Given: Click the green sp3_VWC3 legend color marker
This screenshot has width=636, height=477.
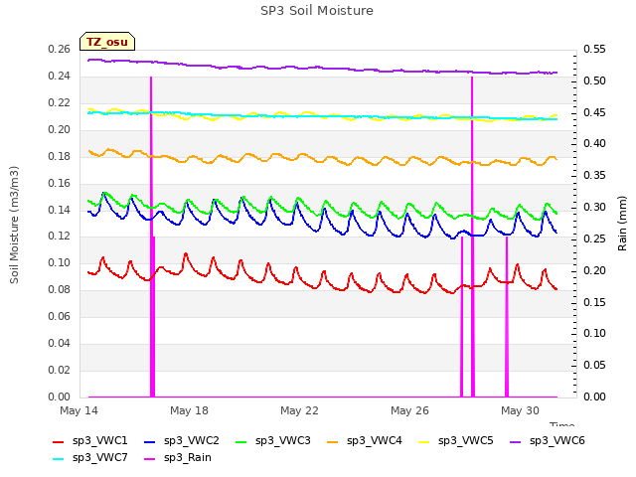Looking at the screenshot, I should click(x=240, y=441).
